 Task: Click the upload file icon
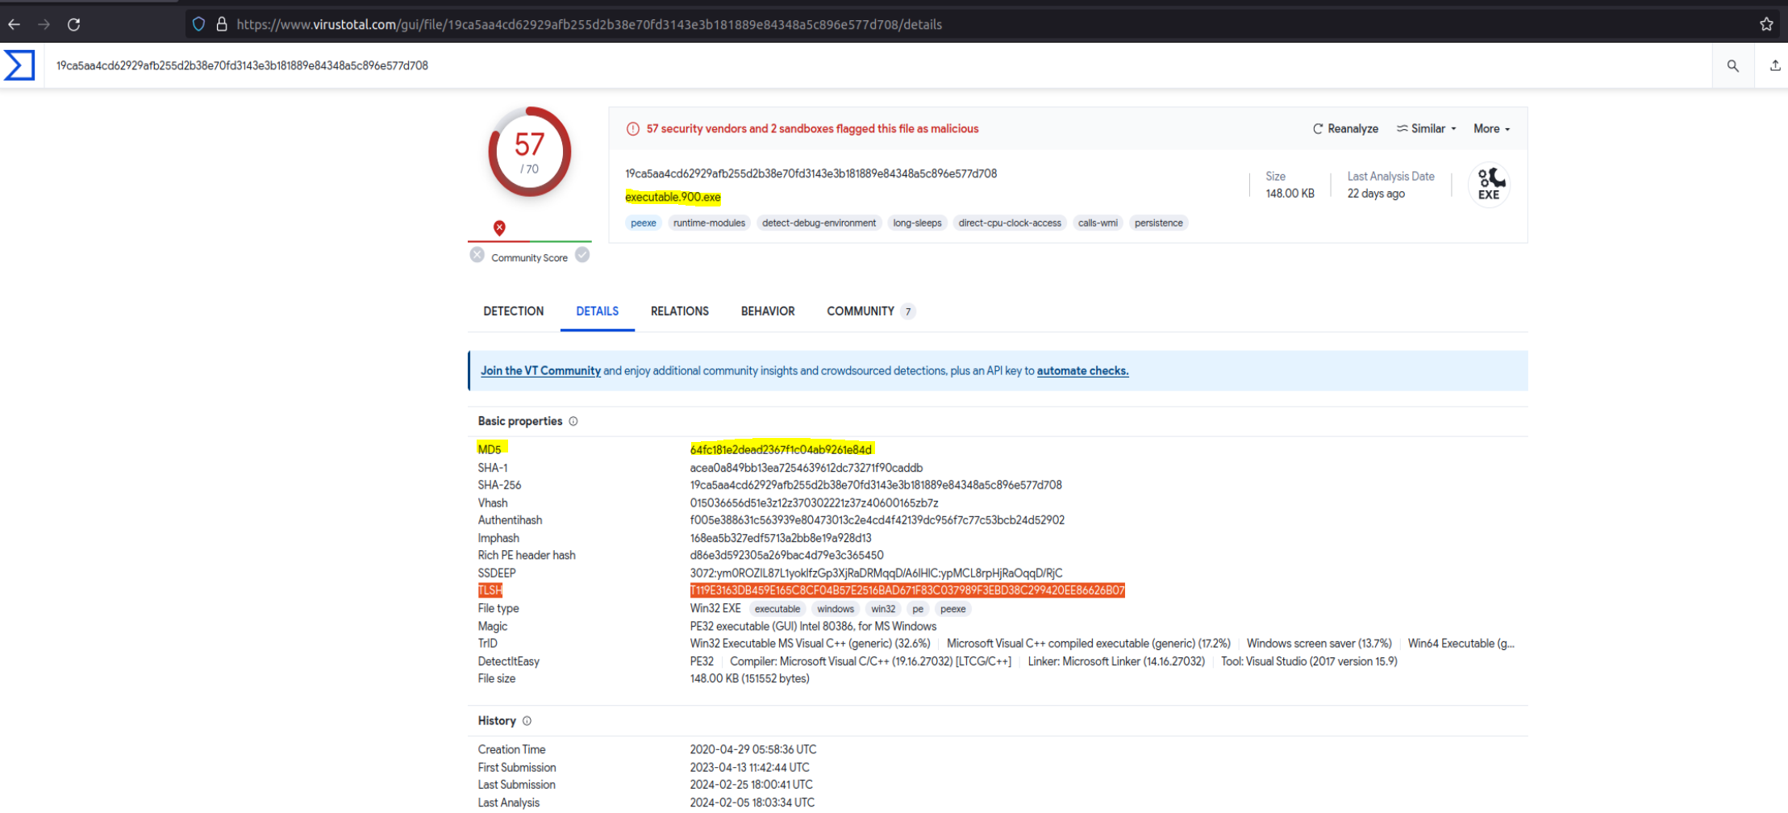point(1774,66)
